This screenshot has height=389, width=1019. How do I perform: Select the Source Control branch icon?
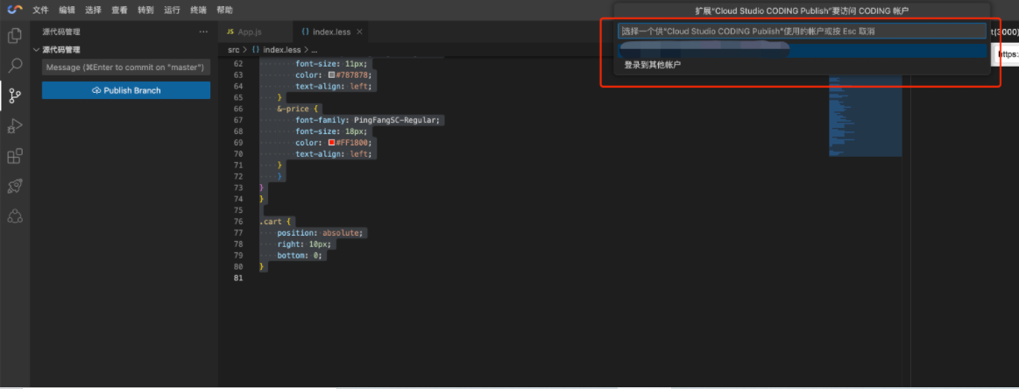(x=15, y=95)
